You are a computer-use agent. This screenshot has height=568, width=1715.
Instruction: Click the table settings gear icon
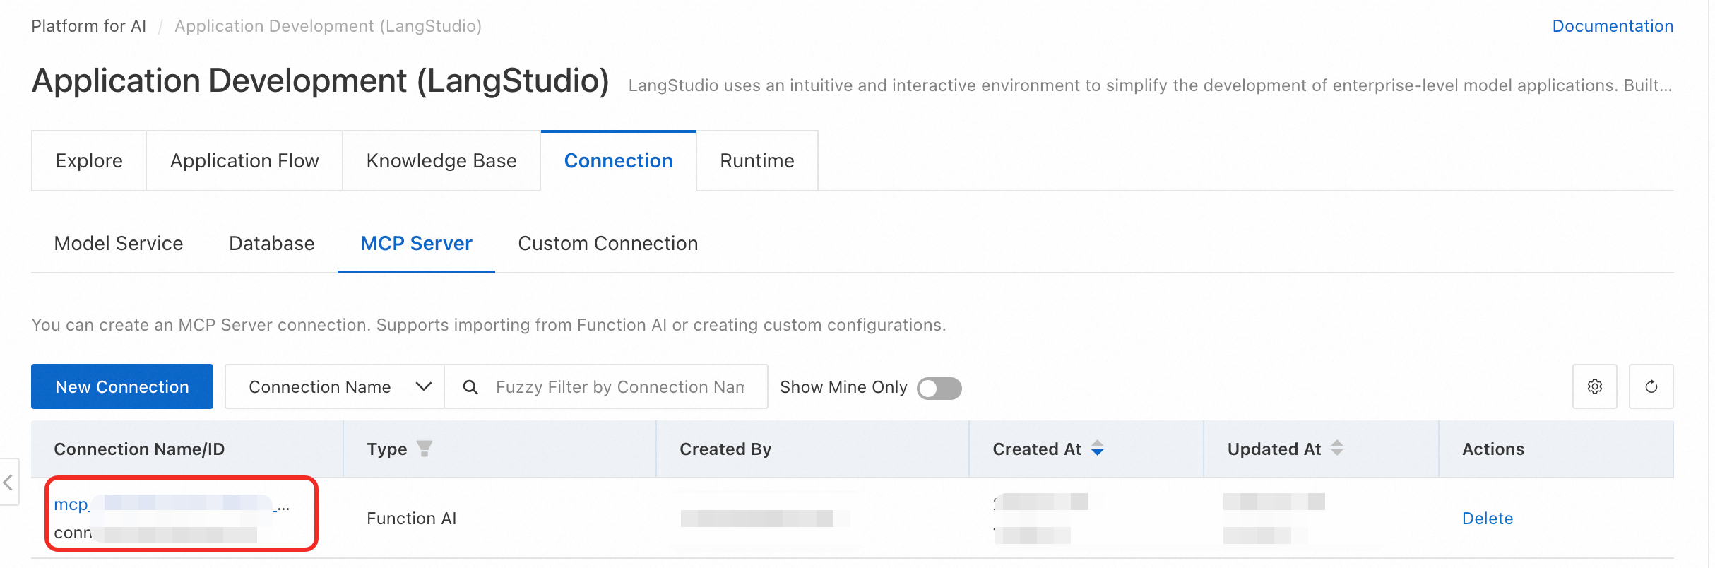(x=1594, y=386)
